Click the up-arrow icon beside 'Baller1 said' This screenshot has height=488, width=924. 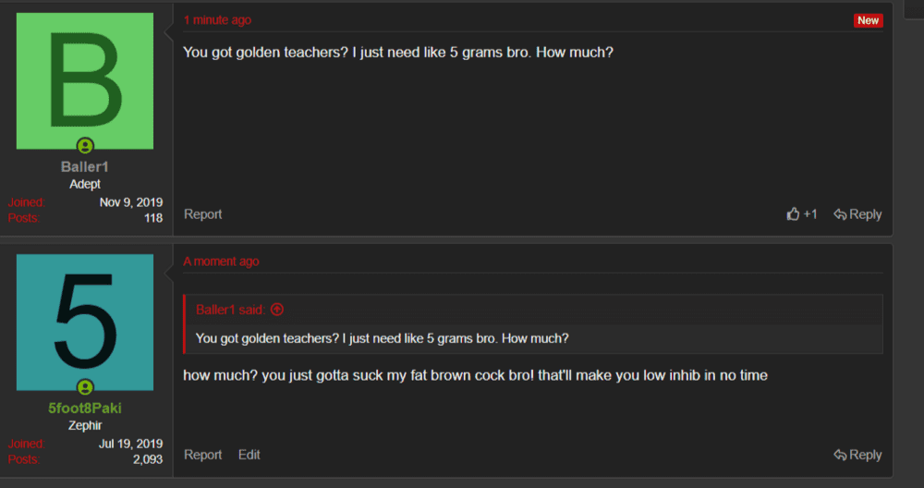point(277,310)
